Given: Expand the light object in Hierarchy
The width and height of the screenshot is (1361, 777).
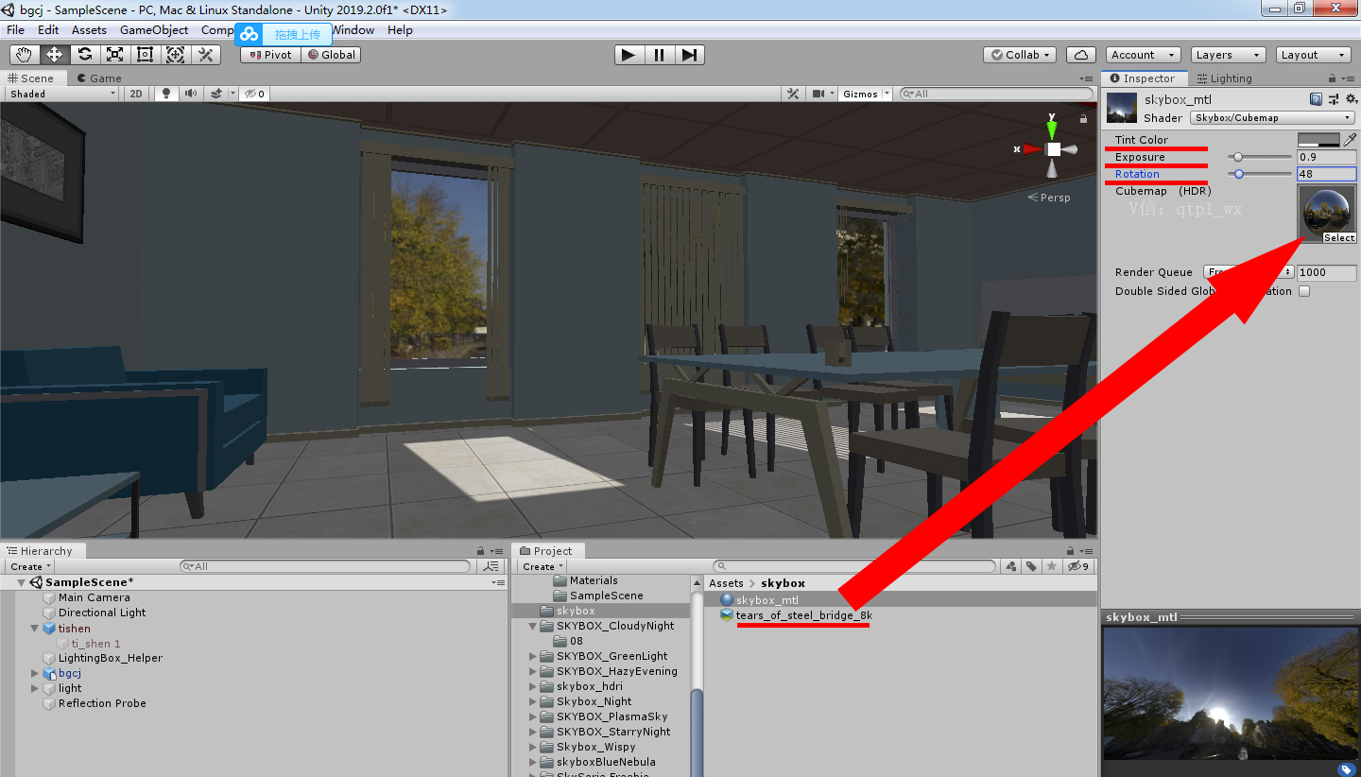Looking at the screenshot, I should coord(36,689).
